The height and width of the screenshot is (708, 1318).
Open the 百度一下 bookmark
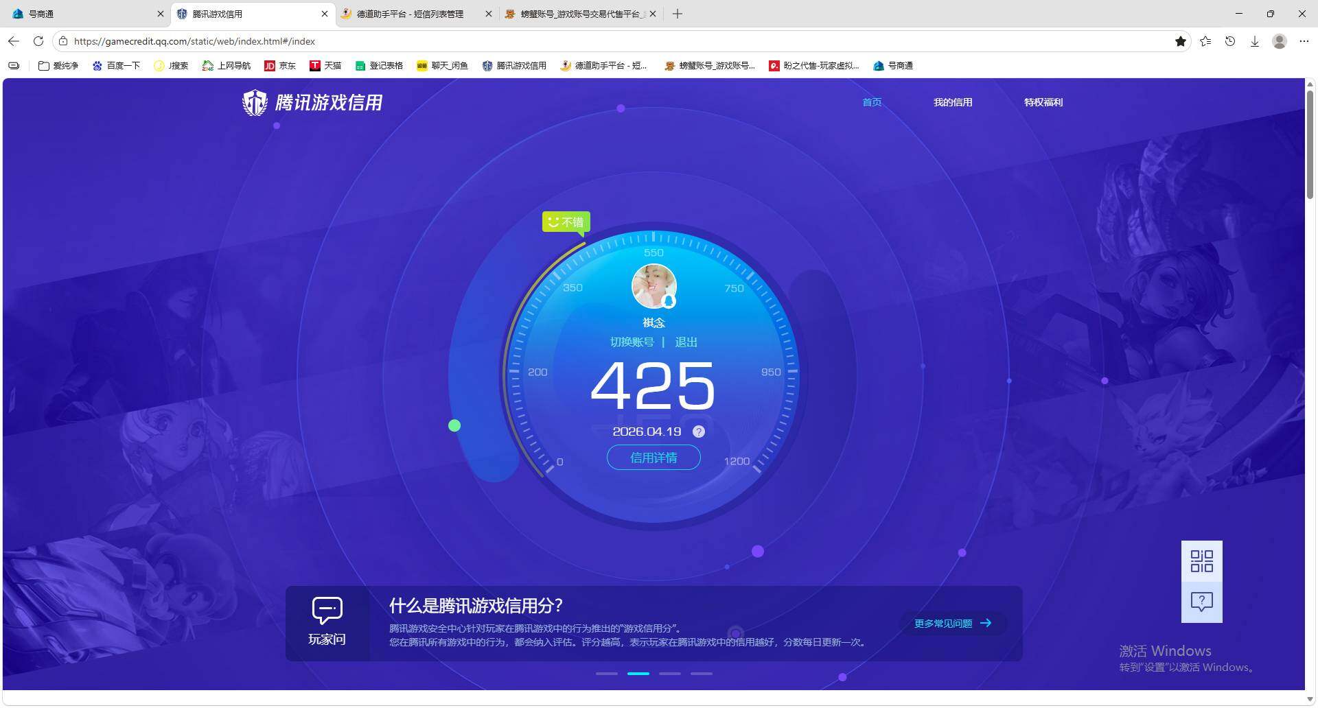point(116,66)
